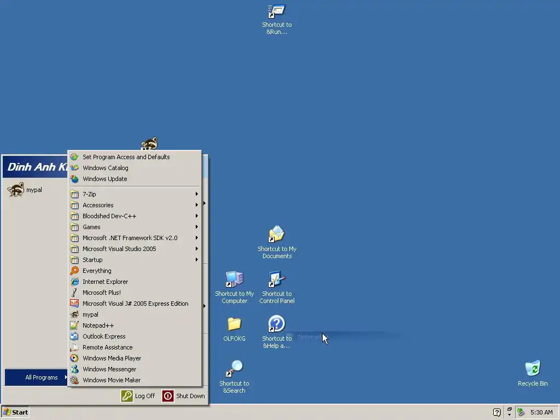The height and width of the screenshot is (420, 560).
Task: Click the Log Off button
Action: (x=138, y=396)
